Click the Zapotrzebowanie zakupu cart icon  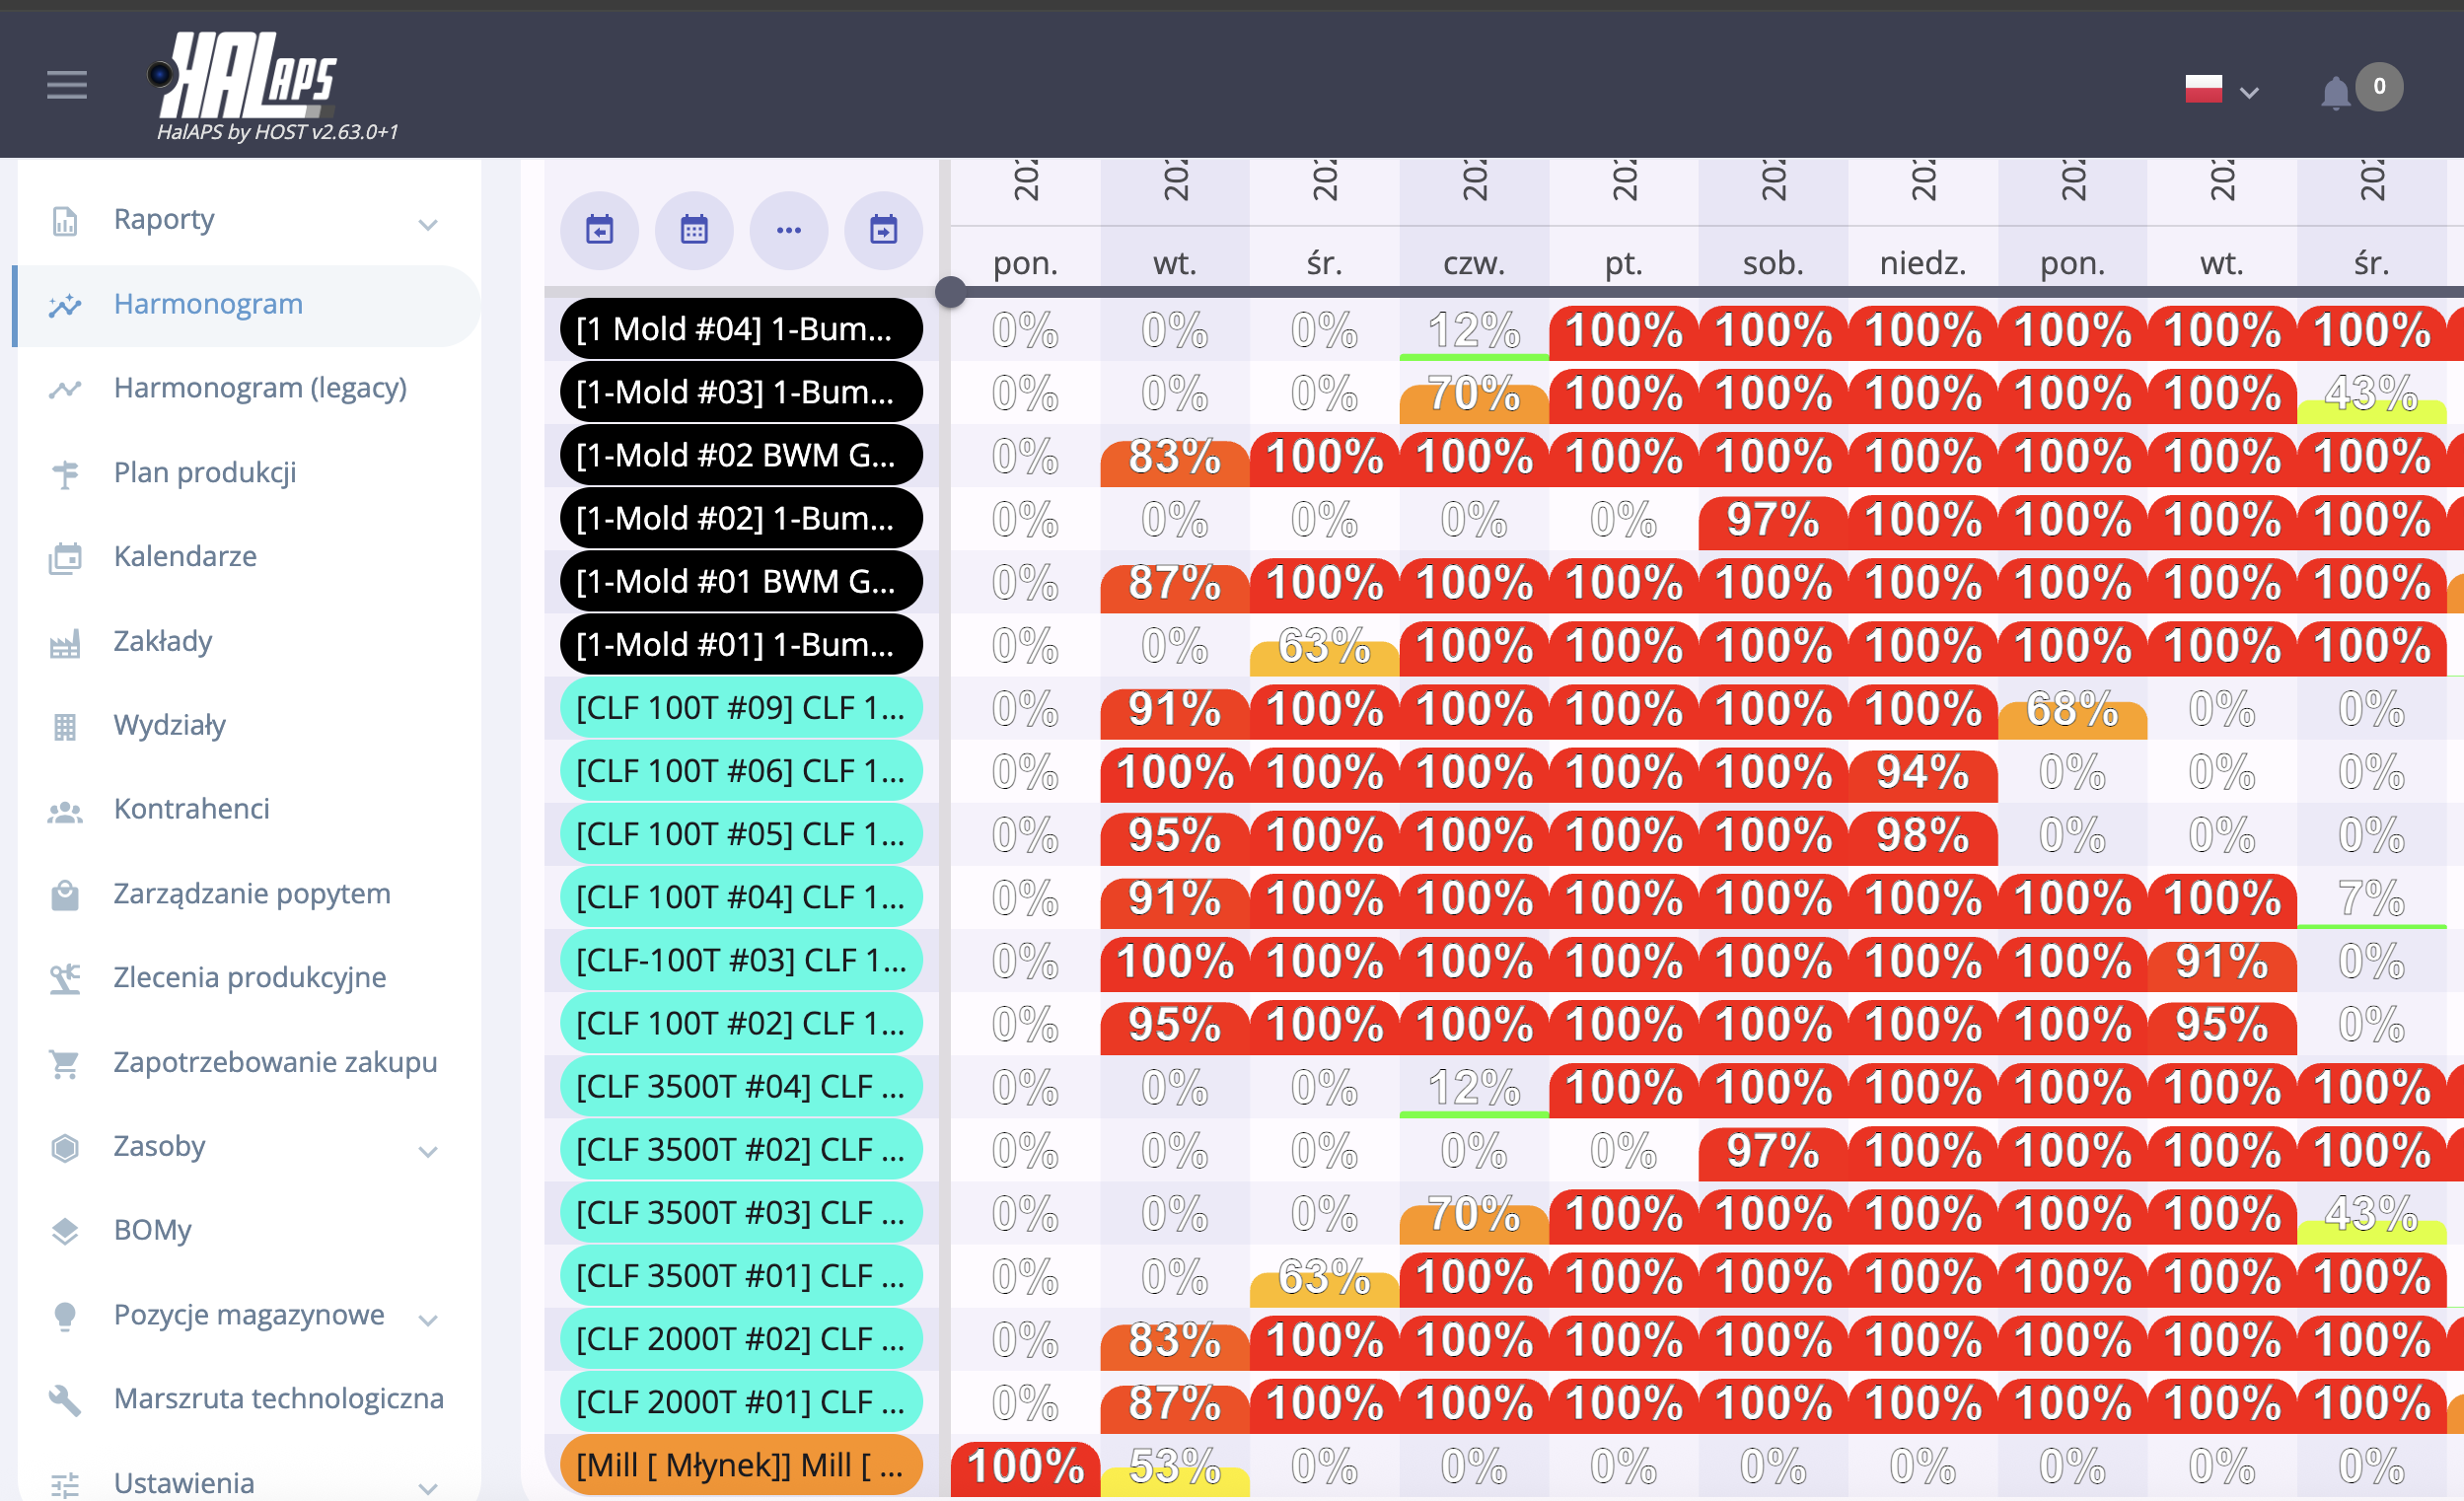point(65,1063)
